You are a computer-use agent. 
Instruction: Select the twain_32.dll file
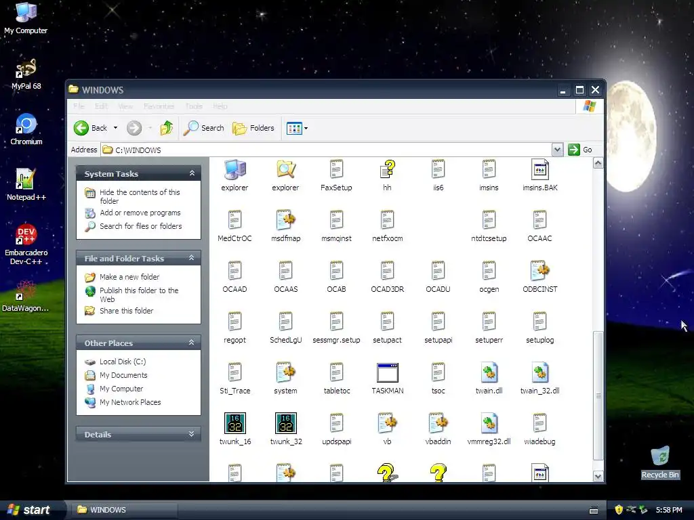tap(540, 373)
